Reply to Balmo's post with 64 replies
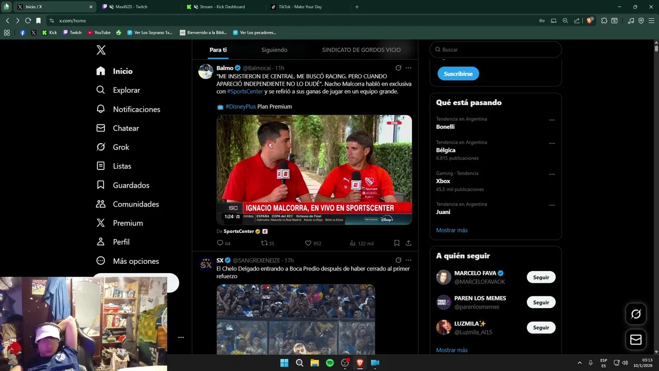659x371 pixels. tap(223, 243)
